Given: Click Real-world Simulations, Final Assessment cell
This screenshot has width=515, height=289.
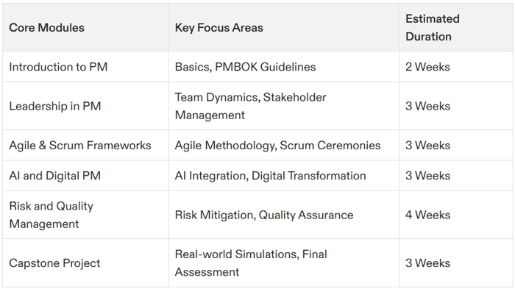Looking at the screenshot, I should pos(284,263).
